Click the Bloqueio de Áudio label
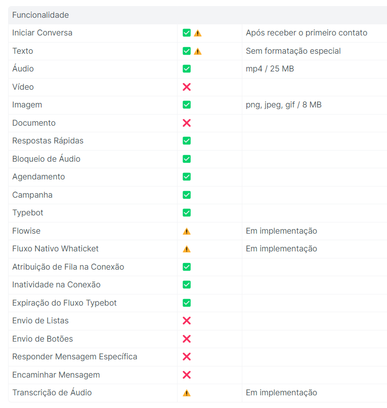 click(x=46, y=159)
